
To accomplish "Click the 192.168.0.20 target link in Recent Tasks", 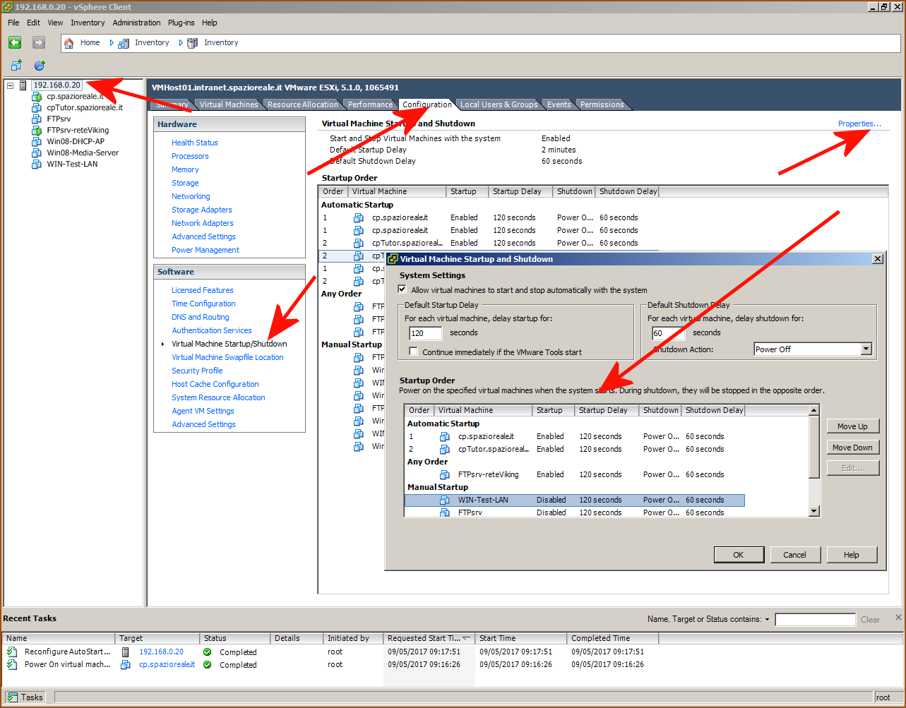I will (x=161, y=652).
